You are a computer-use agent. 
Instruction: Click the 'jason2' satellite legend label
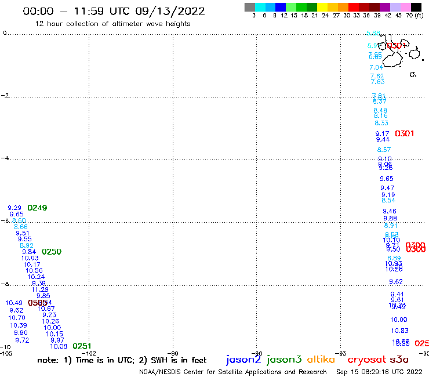pyautogui.click(x=243, y=360)
